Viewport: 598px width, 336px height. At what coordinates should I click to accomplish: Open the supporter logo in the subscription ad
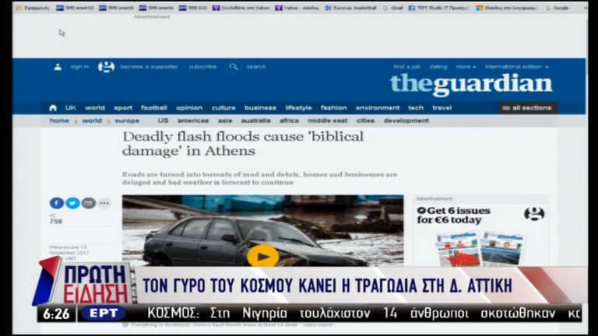click(534, 214)
